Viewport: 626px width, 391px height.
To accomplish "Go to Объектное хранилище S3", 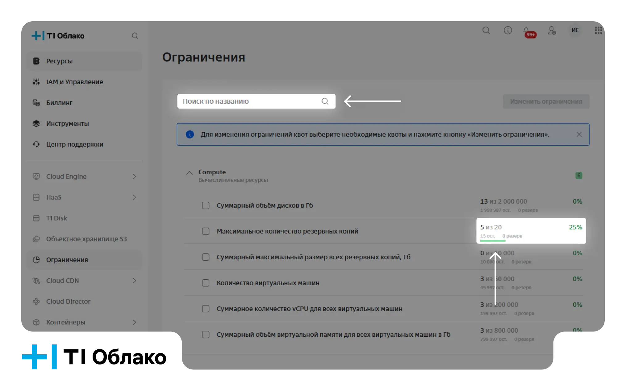I will pos(84,239).
